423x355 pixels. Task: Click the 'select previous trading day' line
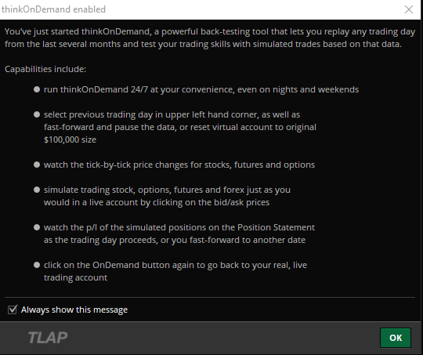click(x=172, y=114)
